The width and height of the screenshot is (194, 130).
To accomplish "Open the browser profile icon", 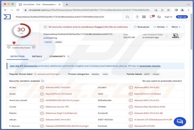I will point(182,10).
